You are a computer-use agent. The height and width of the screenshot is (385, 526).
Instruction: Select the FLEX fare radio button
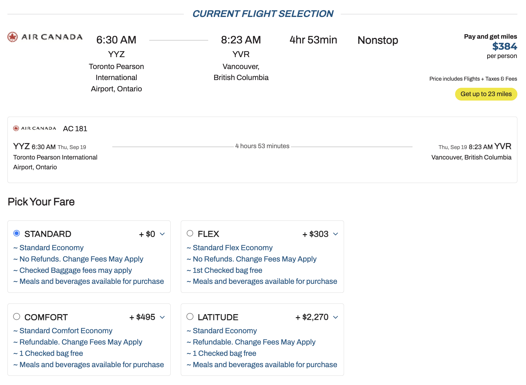(190, 233)
